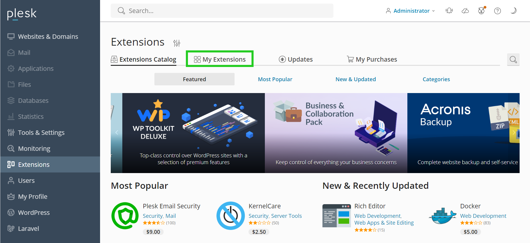Show Most Popular extensions
The width and height of the screenshot is (530, 243).
coord(275,79)
